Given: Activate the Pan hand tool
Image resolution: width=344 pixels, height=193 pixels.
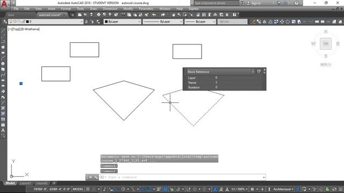Looking at the screenshot, I should [173, 14].
